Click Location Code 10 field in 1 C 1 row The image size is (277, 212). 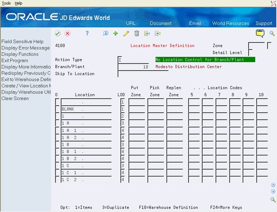tap(262, 173)
